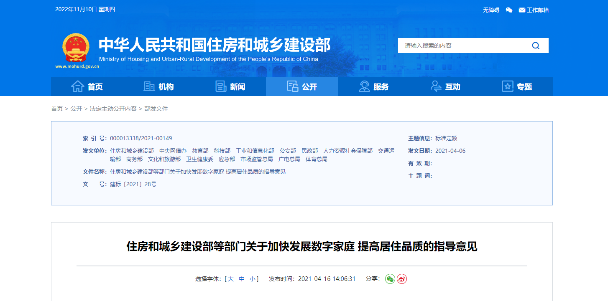Click the home house icon in navigation
This screenshot has height=301, width=608.
click(77, 86)
